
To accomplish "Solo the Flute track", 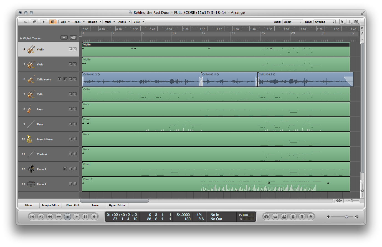I will coord(74,124).
